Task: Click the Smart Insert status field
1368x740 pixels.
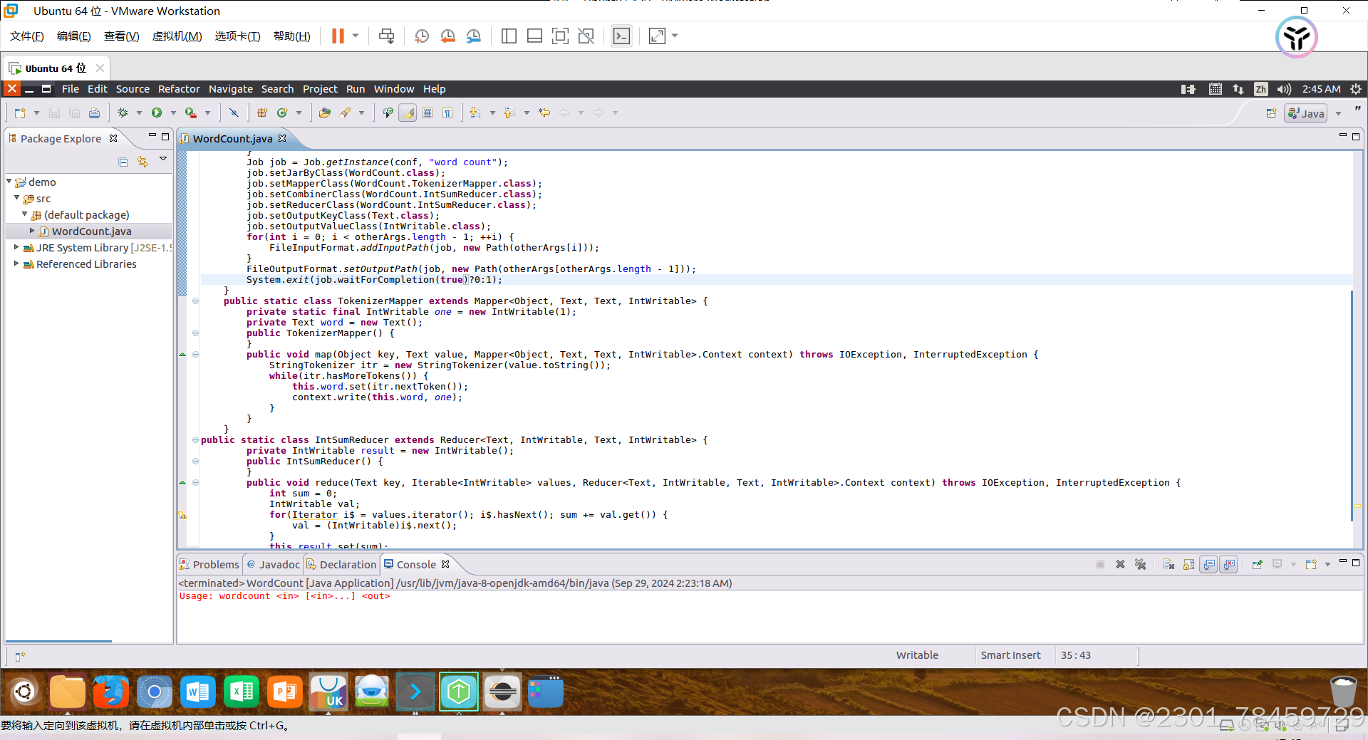Action: 1011,655
